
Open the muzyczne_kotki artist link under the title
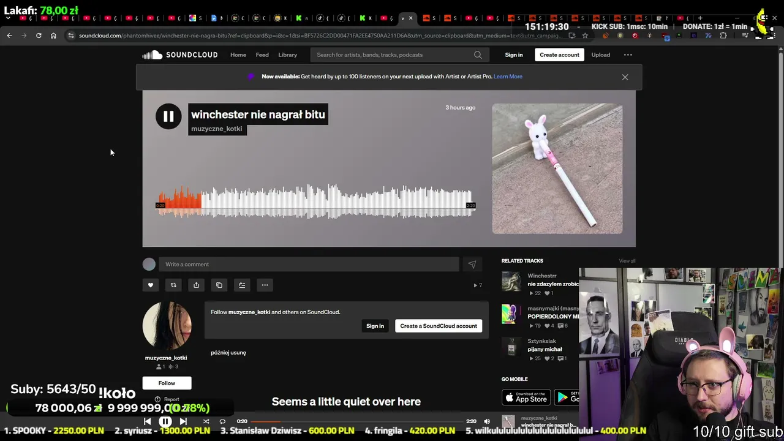pyautogui.click(x=217, y=129)
